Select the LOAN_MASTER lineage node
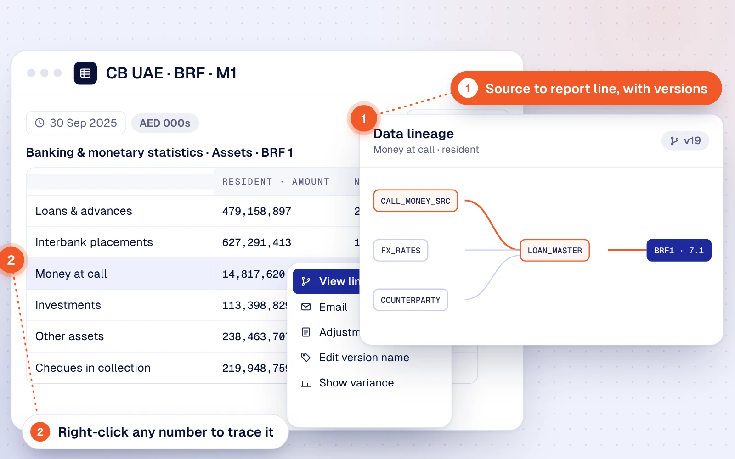Viewport: 735px width, 459px height. pos(554,251)
